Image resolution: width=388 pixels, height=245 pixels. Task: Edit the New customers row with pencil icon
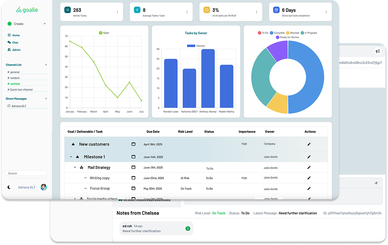tap(309, 144)
